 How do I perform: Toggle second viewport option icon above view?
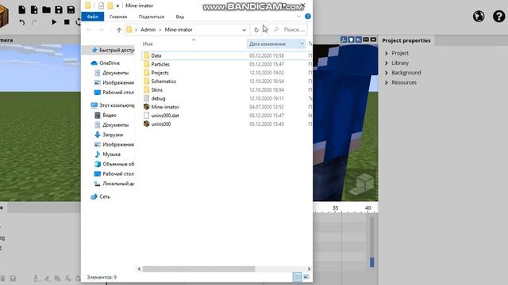click(x=351, y=40)
